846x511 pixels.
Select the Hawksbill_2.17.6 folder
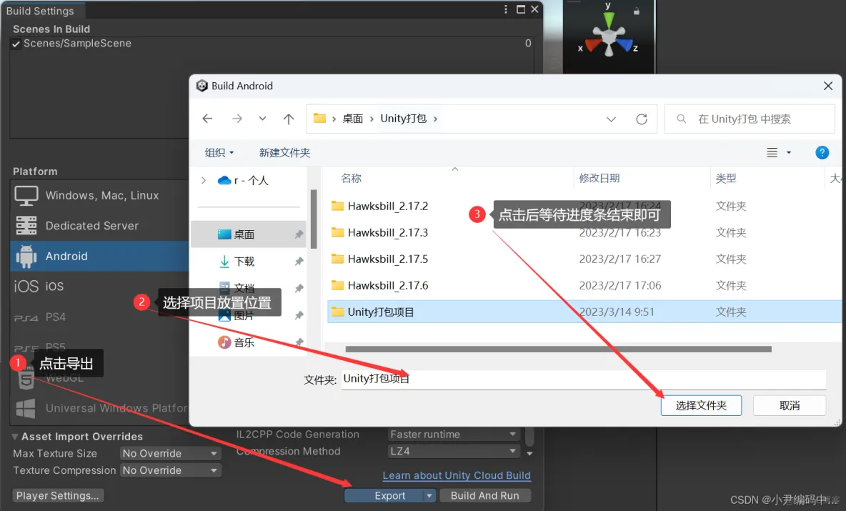tap(380, 285)
